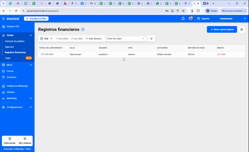Reload the page with browser refresh icon
Screen dimensions: 249x152
16,11
